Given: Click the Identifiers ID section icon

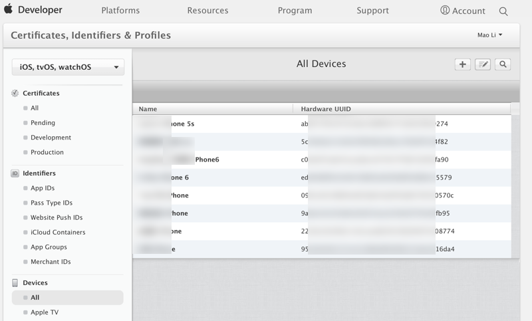Looking at the screenshot, I should click(x=15, y=173).
